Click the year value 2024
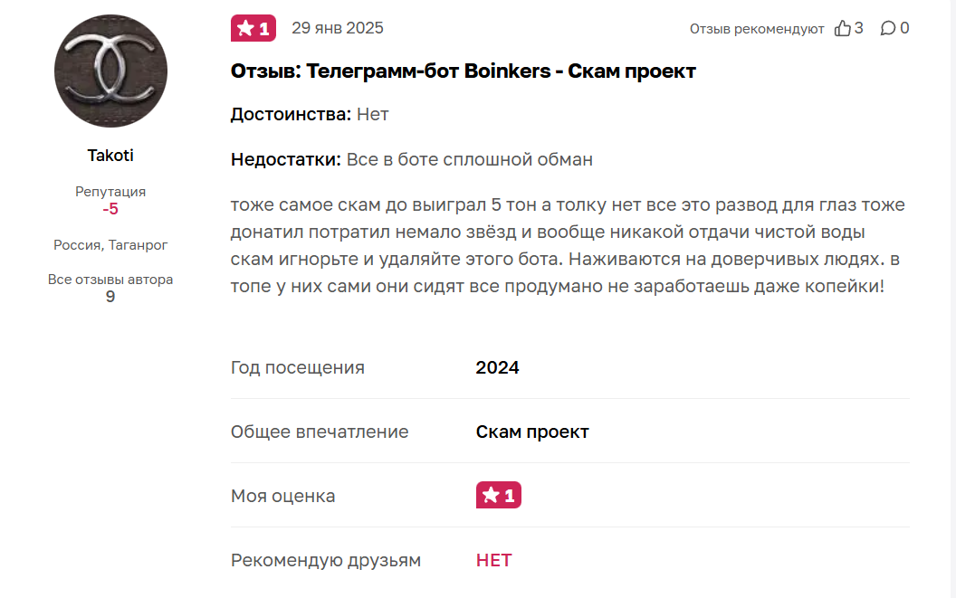Viewport: 956px width, 598px height. pyautogui.click(x=497, y=367)
